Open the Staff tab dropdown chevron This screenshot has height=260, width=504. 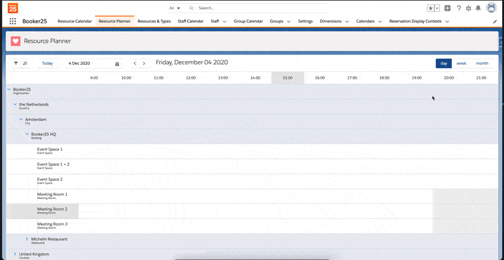(x=225, y=21)
